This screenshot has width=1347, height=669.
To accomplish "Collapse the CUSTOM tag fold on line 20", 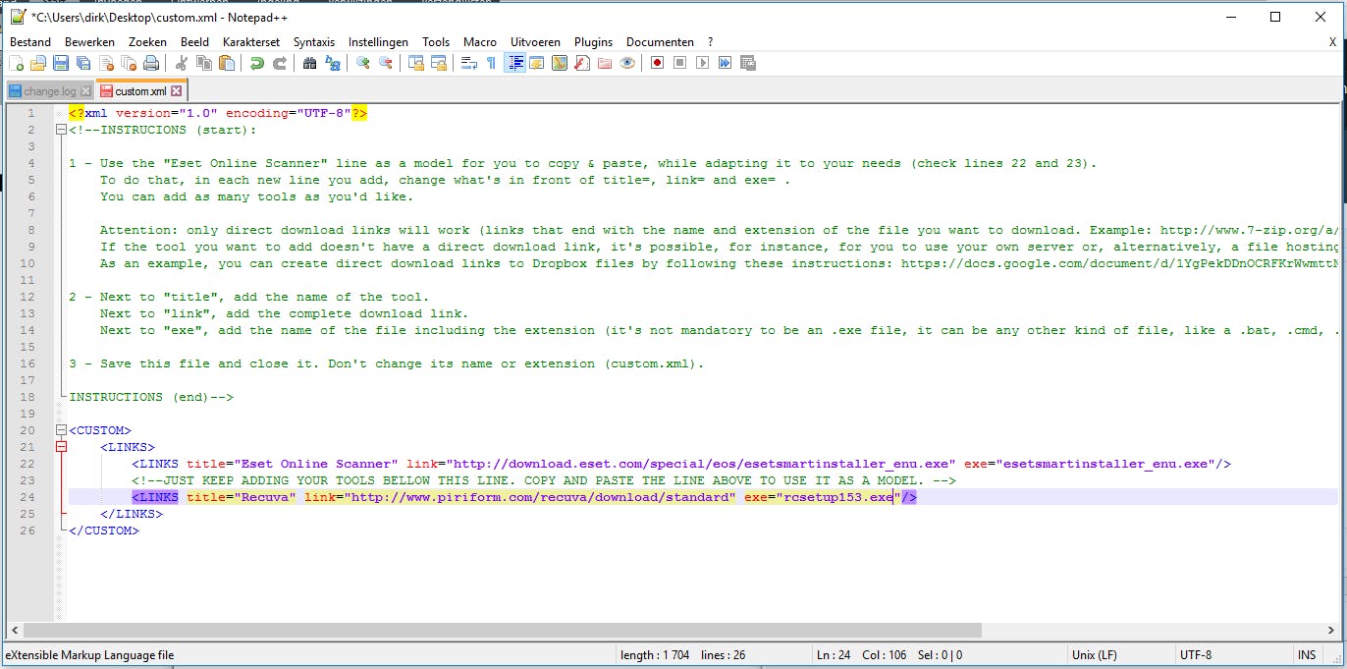I will 61,430.
